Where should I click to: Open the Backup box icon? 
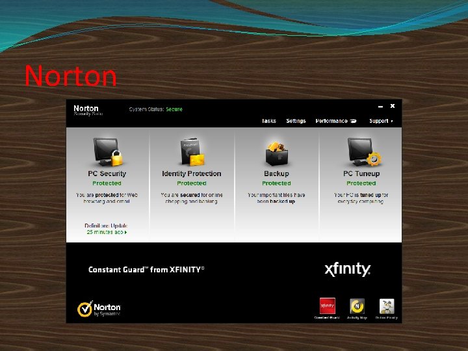pyautogui.click(x=277, y=153)
